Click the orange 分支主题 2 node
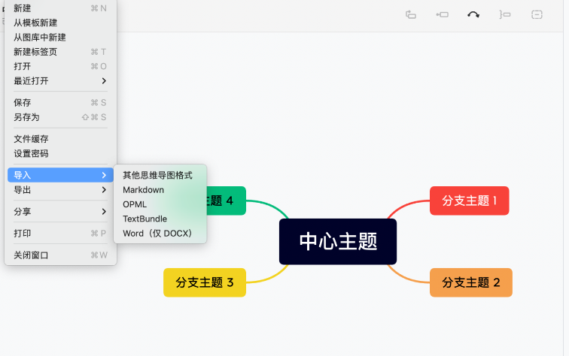The width and height of the screenshot is (569, 356). click(x=470, y=282)
